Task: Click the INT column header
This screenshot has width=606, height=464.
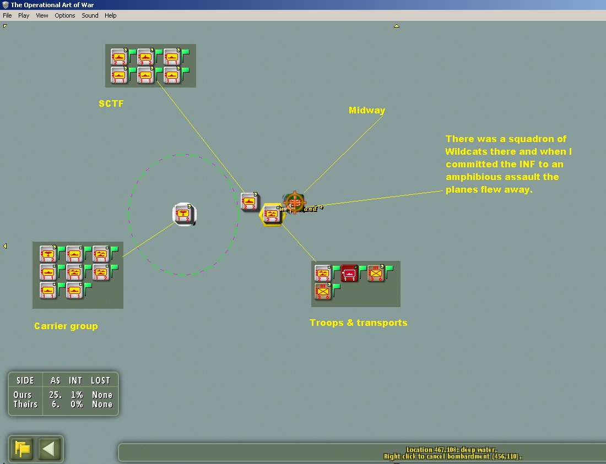Action: [x=75, y=381]
